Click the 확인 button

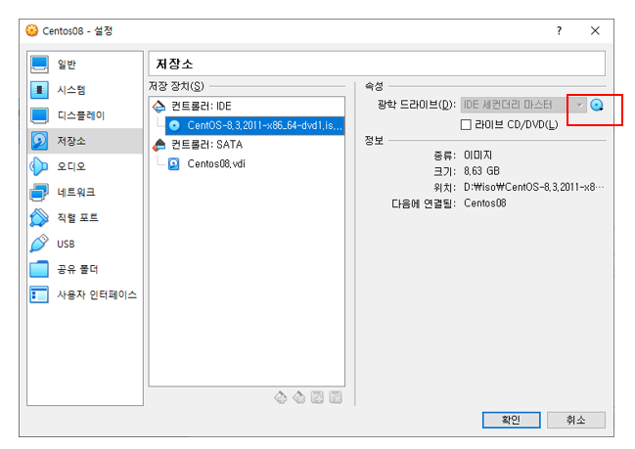(511, 420)
